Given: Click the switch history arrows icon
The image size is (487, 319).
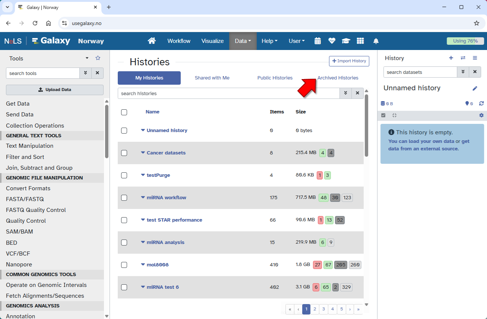Looking at the screenshot, I should (x=463, y=58).
